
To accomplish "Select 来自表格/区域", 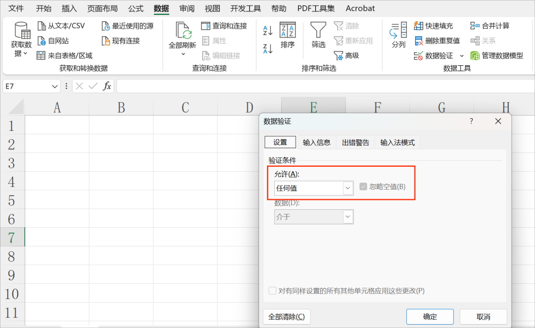I will pos(64,56).
